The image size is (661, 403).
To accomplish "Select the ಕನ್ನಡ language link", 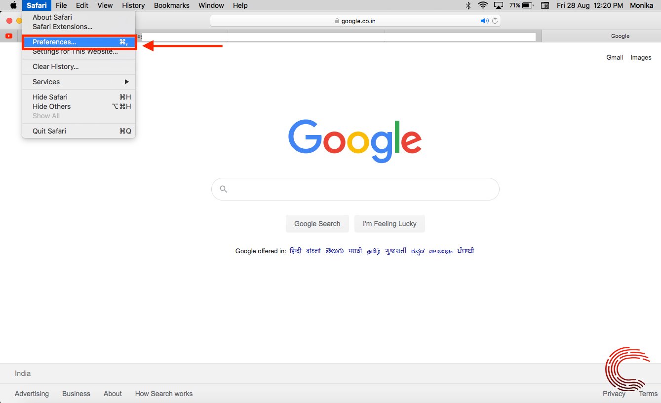I will (418, 251).
